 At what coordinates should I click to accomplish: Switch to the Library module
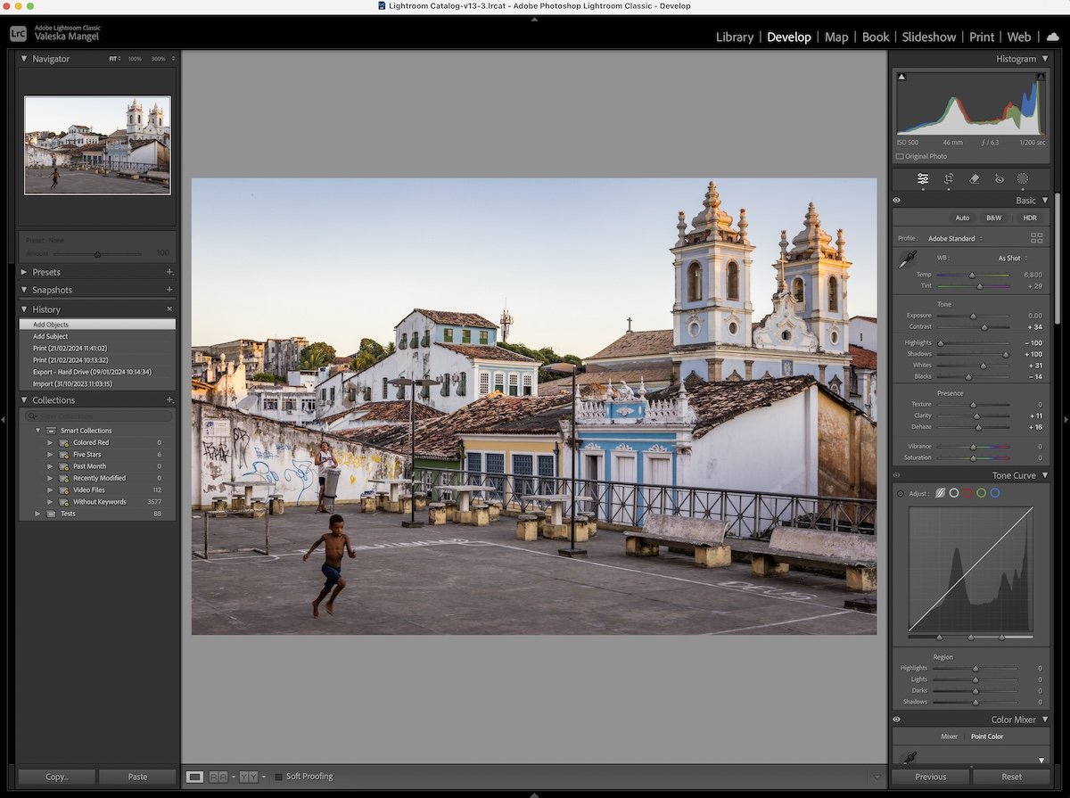[x=734, y=37]
